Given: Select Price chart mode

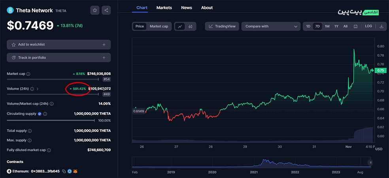Looking at the screenshot, I should pos(140,26).
